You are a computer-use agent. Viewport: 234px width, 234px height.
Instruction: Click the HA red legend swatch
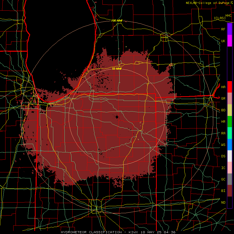(x=230, y=87)
